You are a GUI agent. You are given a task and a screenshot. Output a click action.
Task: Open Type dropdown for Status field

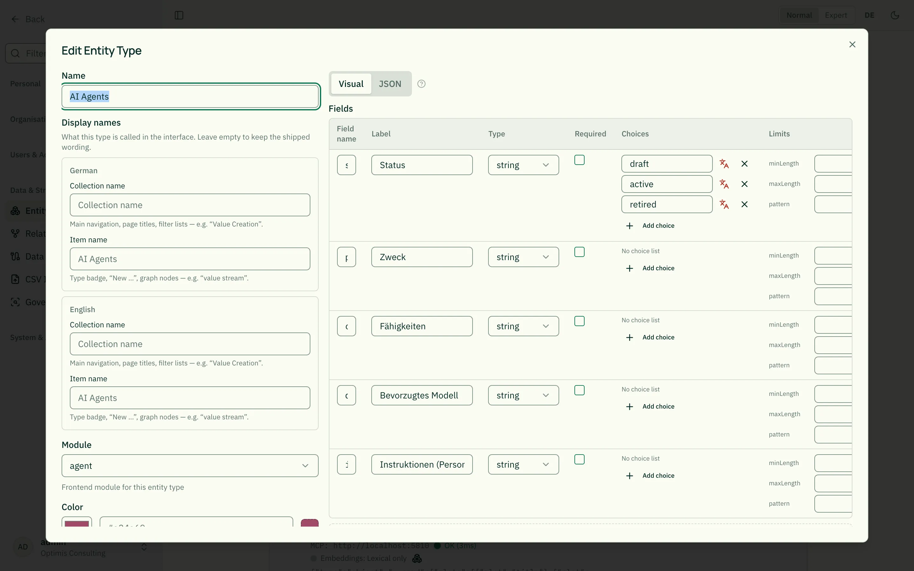tap(523, 165)
